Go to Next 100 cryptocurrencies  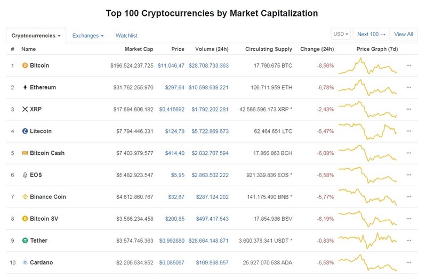pyautogui.click(x=371, y=34)
